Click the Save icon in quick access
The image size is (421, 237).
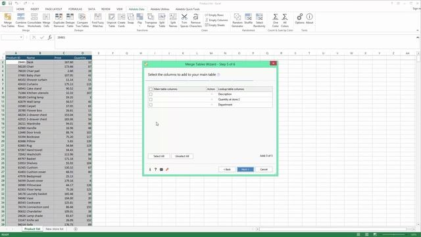pos(11,3)
